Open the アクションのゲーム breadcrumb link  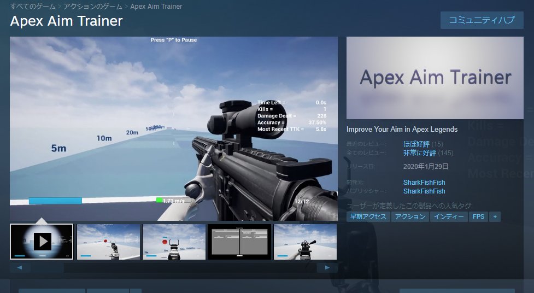click(92, 7)
